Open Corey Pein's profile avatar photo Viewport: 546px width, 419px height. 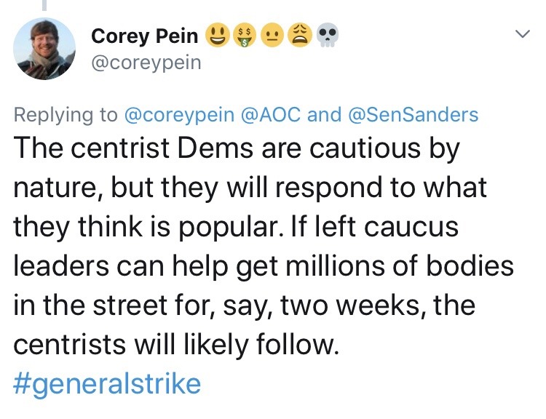pos(45,48)
